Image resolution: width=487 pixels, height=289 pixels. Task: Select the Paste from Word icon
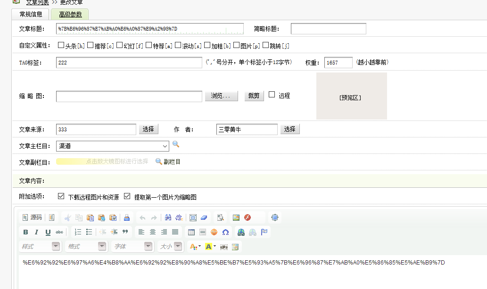coord(114,217)
